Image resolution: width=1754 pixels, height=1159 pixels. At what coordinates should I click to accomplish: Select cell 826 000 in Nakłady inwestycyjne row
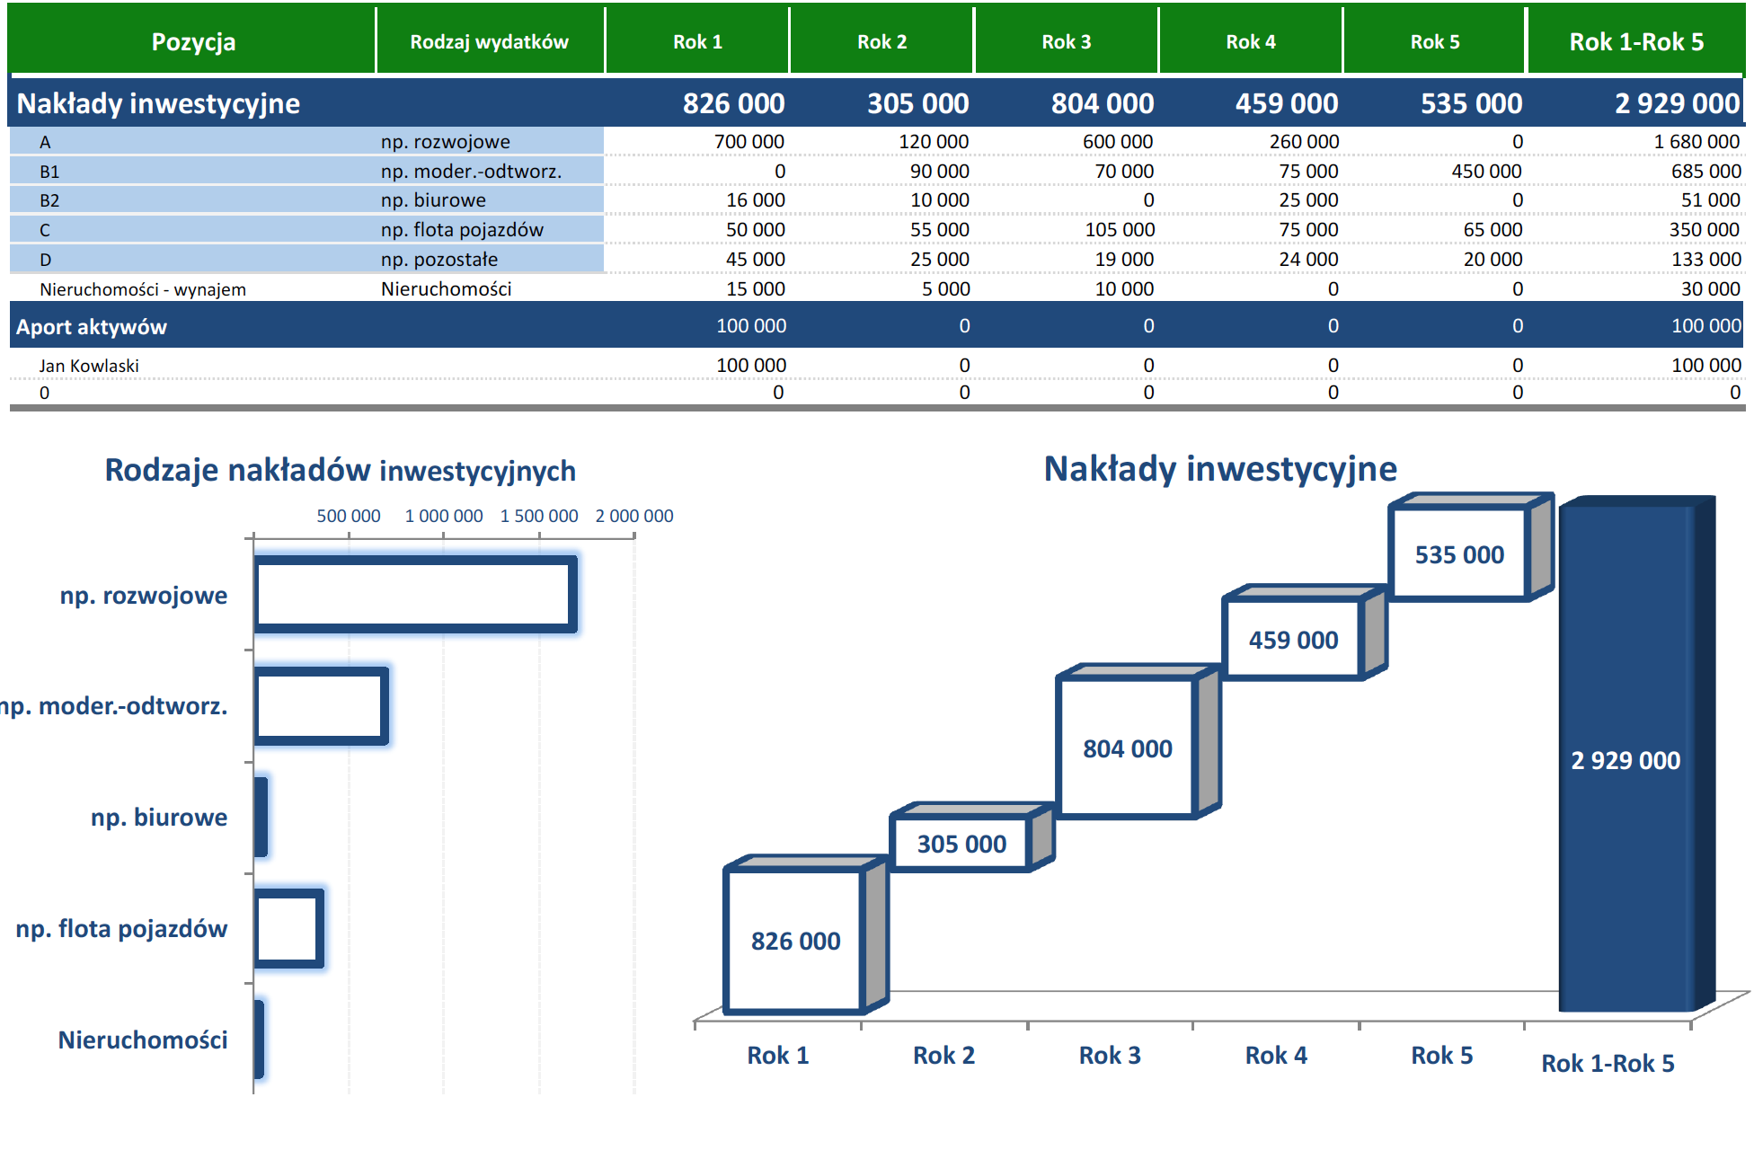click(733, 103)
